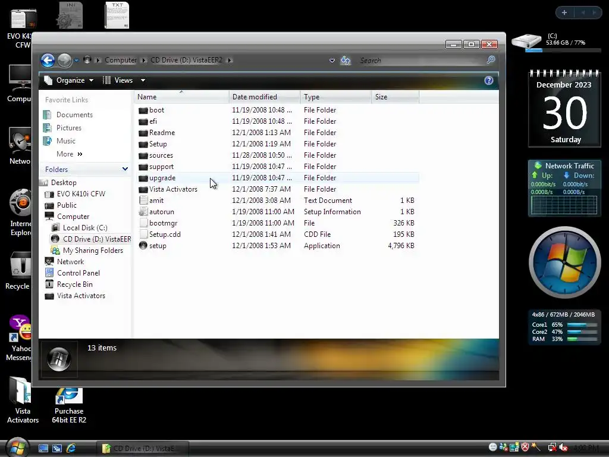The width and height of the screenshot is (609, 457).
Task: Expand arrow after Computer breadcrumb
Action: (x=144, y=60)
